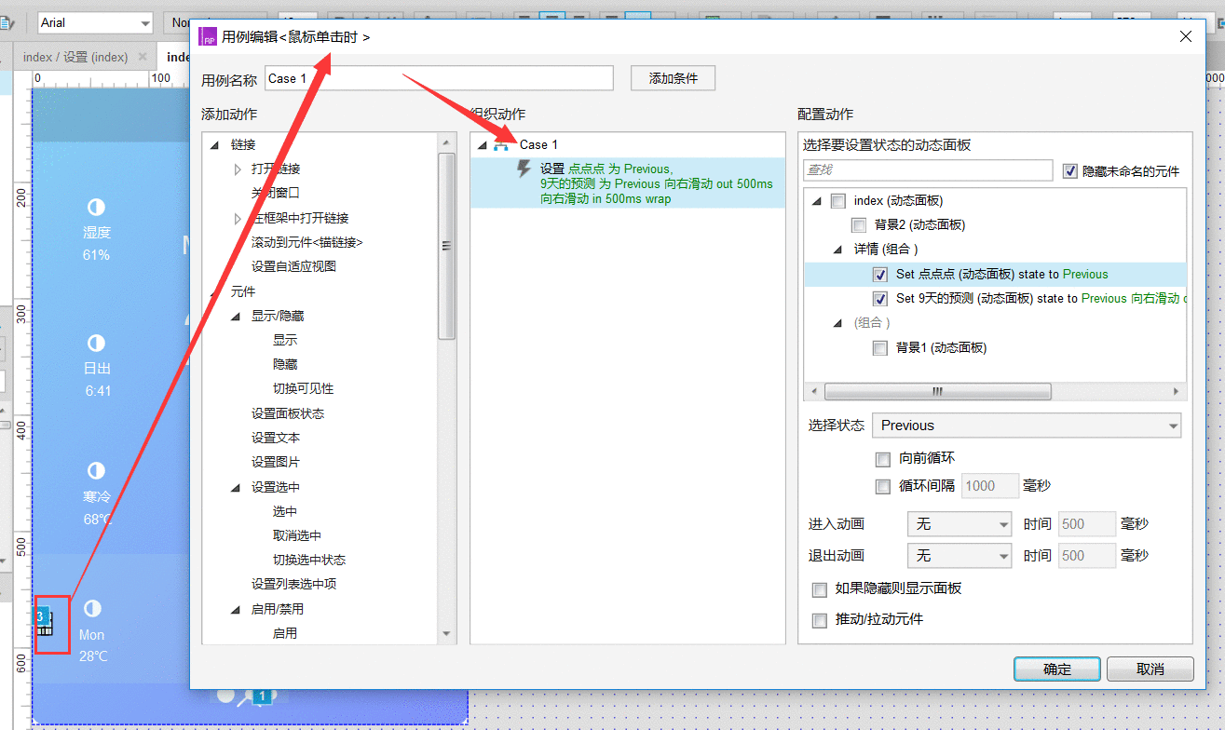Collapse the 链接 group in add actions
The height and width of the screenshot is (730, 1225).
pyautogui.click(x=215, y=145)
